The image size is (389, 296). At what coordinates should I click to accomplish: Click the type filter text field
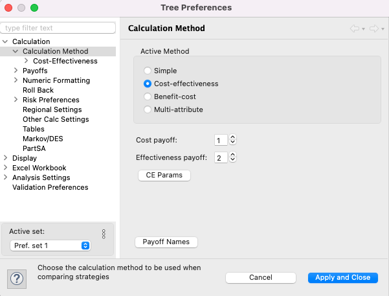point(58,28)
